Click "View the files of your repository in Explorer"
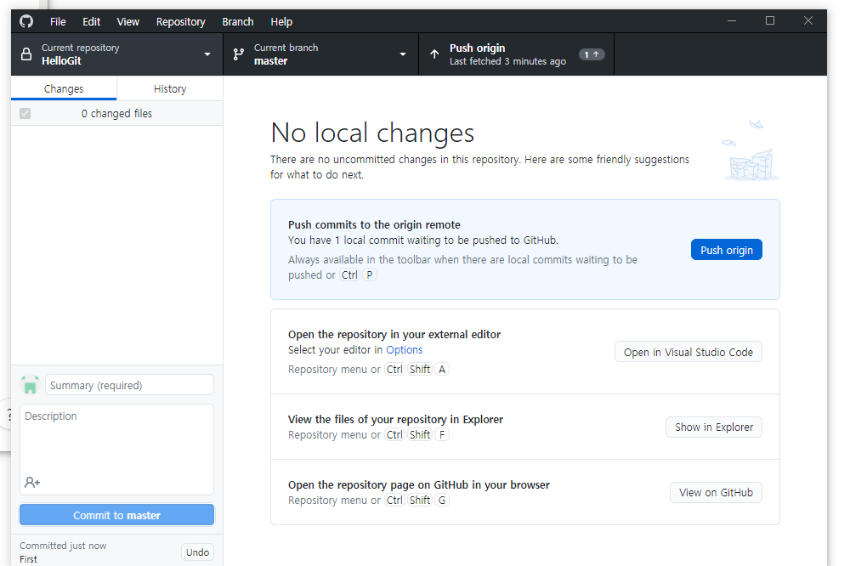This screenshot has width=867, height=566. click(395, 420)
